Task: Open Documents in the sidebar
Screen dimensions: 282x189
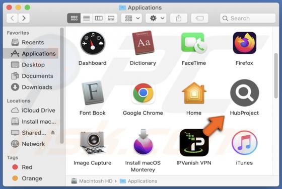Action: (x=31, y=76)
